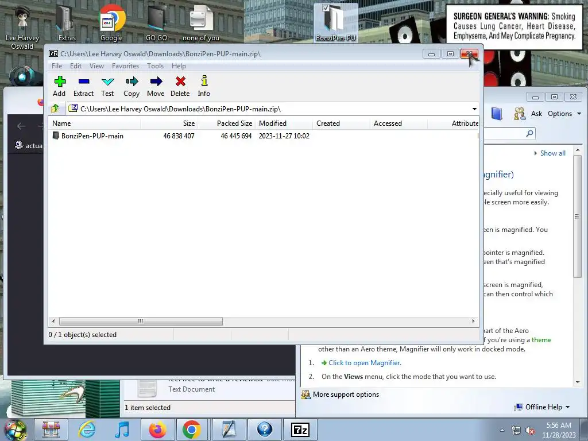
Task: Open the Extras desktop folder
Action: 67,23
